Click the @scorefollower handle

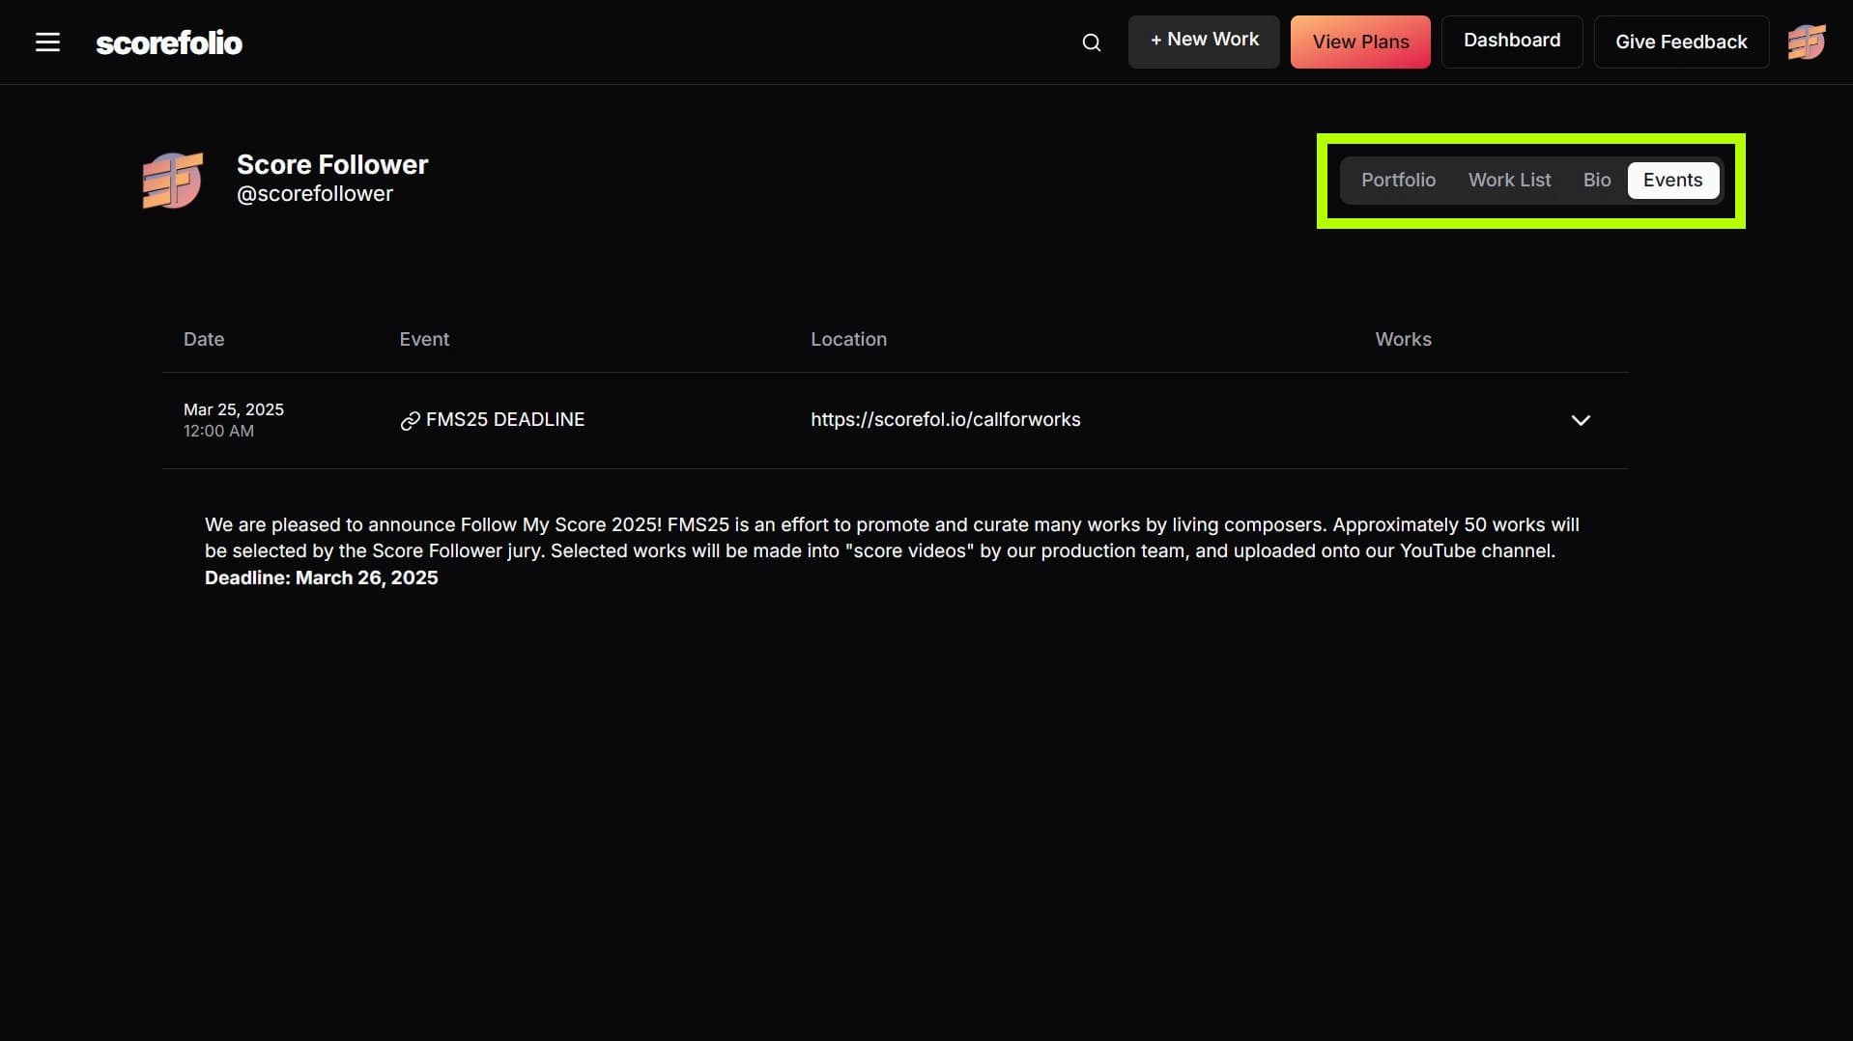(315, 194)
